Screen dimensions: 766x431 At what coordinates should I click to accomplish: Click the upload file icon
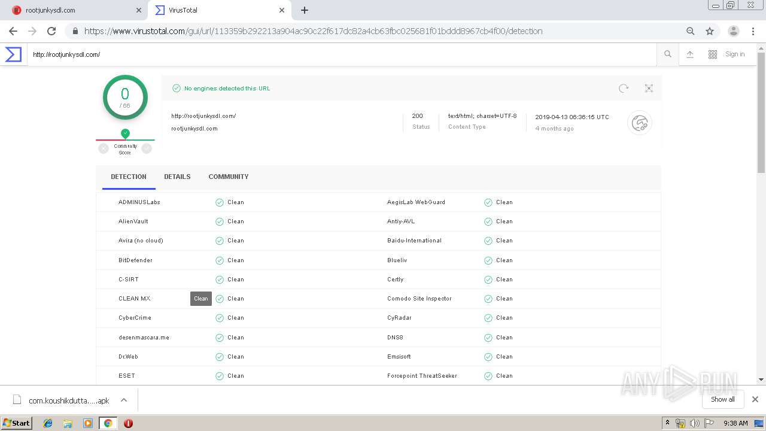click(x=690, y=54)
